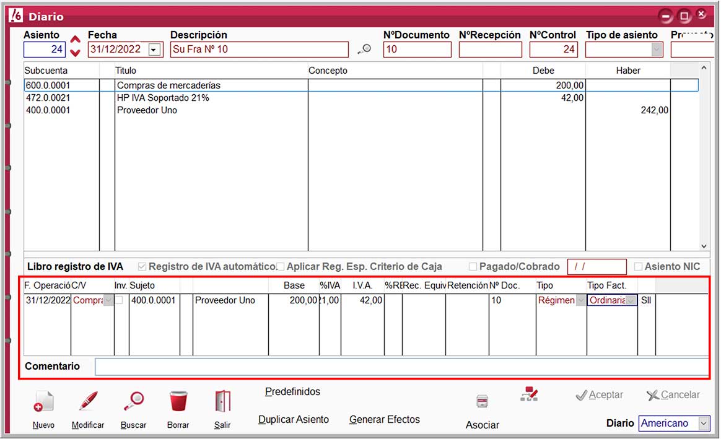Expand the Régimen Tipo dropdown

click(x=581, y=300)
